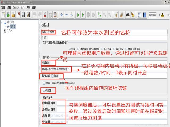The height and width of the screenshot is (127, 170).
Task: Click the 启动时间 start time field
Action: [x=109, y=116]
